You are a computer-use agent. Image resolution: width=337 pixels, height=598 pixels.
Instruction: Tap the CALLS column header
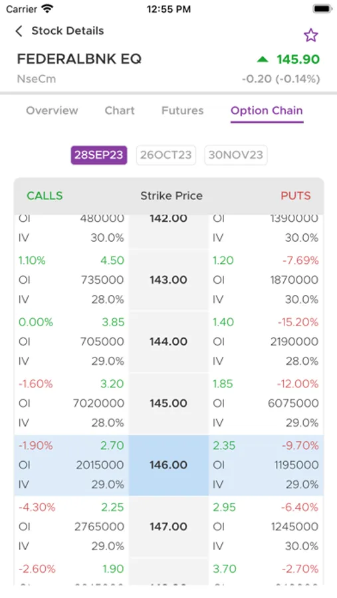pos(45,195)
